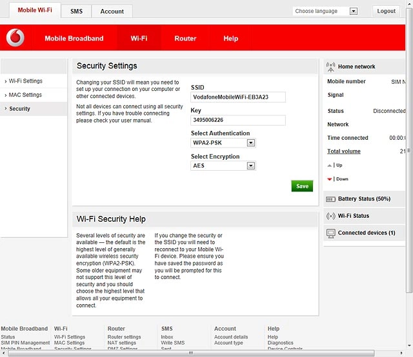Select Security in the sidebar

pyautogui.click(x=34, y=109)
